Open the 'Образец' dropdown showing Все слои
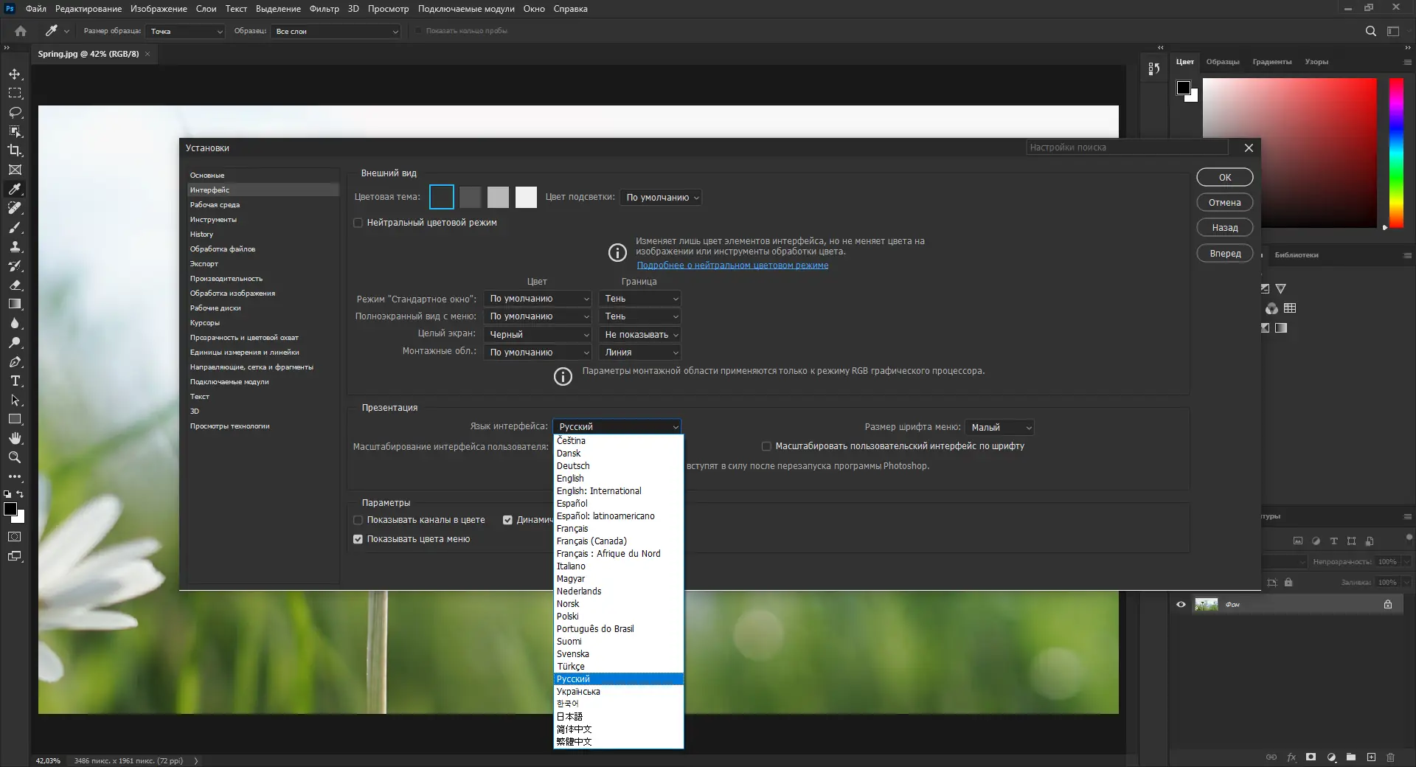This screenshot has width=1416, height=767. click(x=336, y=31)
